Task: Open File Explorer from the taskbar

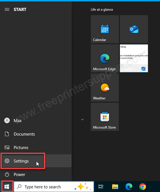Action: (x=115, y=187)
